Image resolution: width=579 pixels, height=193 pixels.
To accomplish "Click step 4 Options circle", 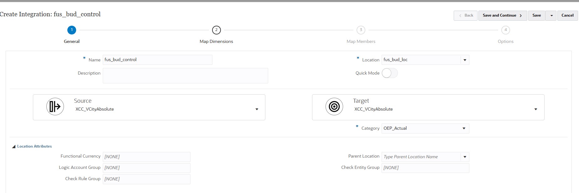I will [x=505, y=30].
